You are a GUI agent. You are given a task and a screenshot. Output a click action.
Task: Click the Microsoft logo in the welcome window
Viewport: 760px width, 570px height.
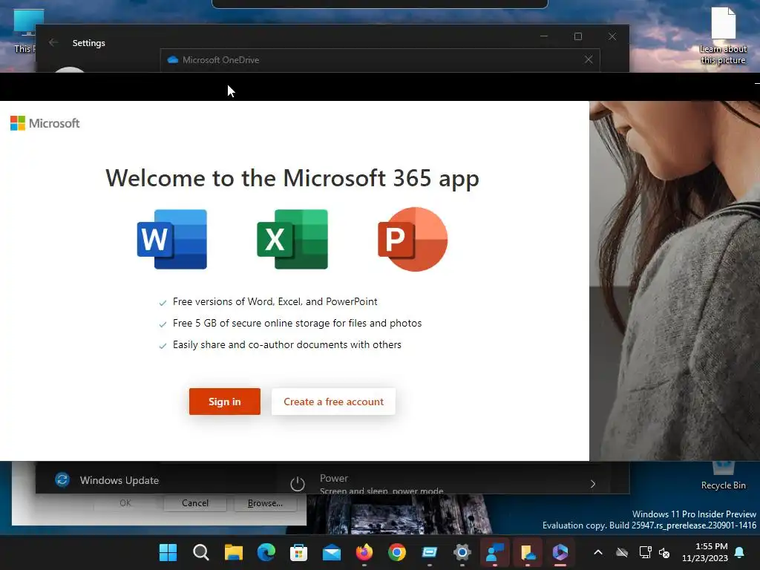[x=45, y=123]
